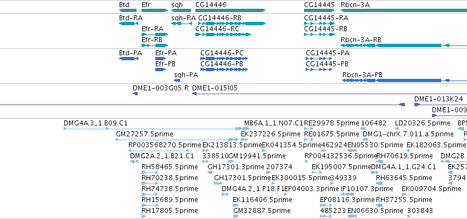
Task: Click the CG14446-PC protein feature
Action: point(224,59)
